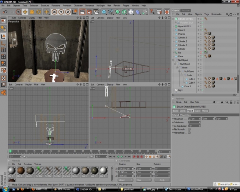Enable the Flip Normals checkbox
Viewport: 240px width, 192px height.
click(189, 129)
